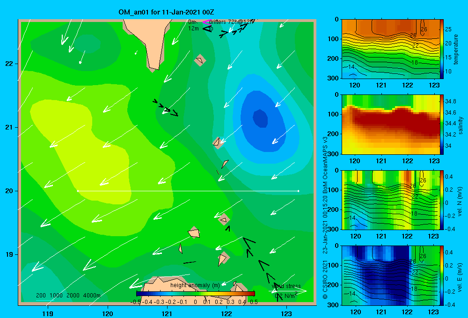The height and width of the screenshot is (318, 468).
Task: Click longitude label 122 on the map axis
Action: pos(227,313)
